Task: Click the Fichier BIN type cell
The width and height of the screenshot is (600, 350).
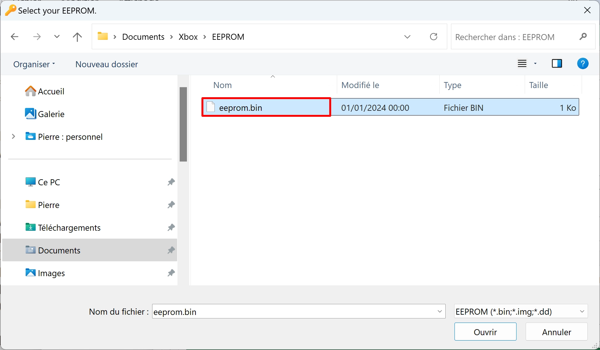Action: click(463, 108)
